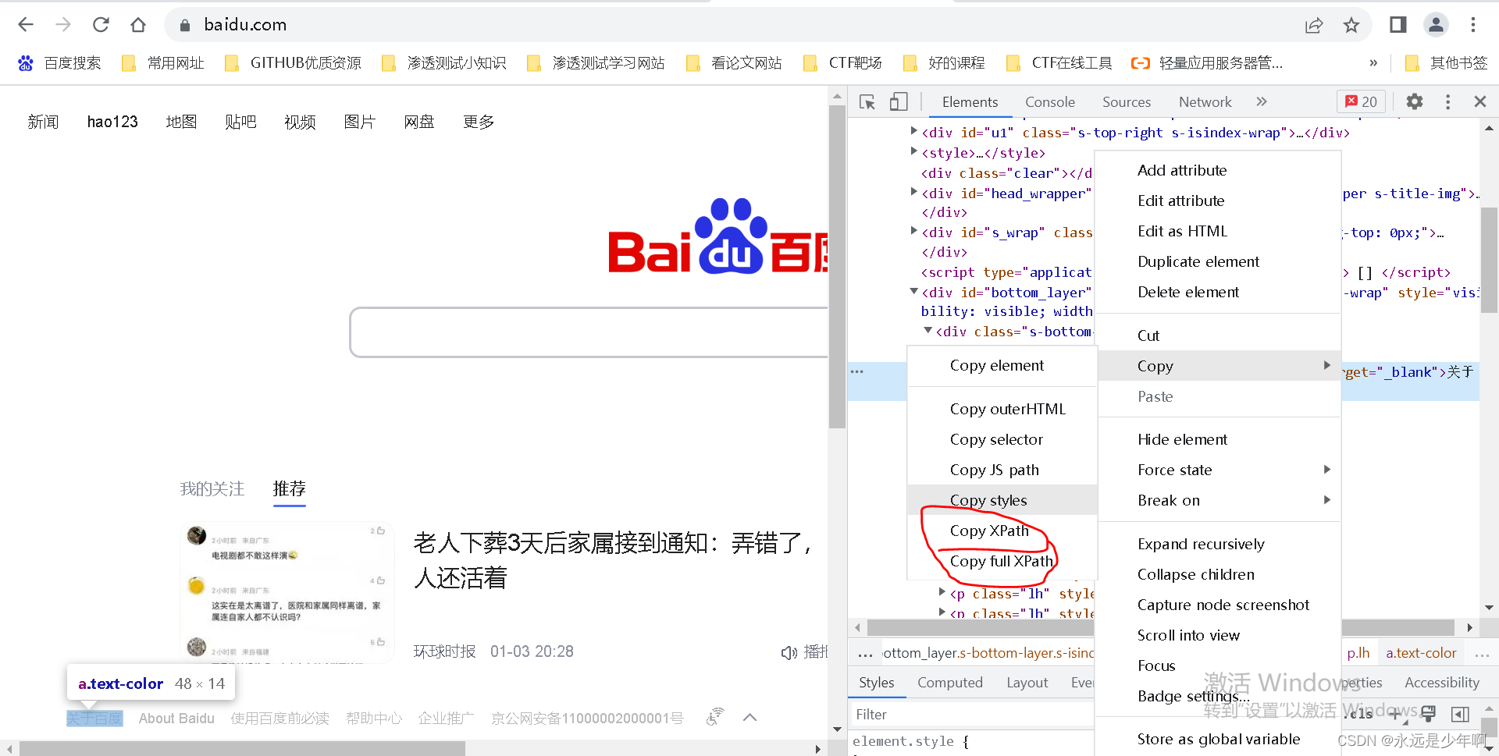Image resolution: width=1499 pixels, height=756 pixels.
Task: Open the Chrome profile avatar
Action: click(1436, 24)
